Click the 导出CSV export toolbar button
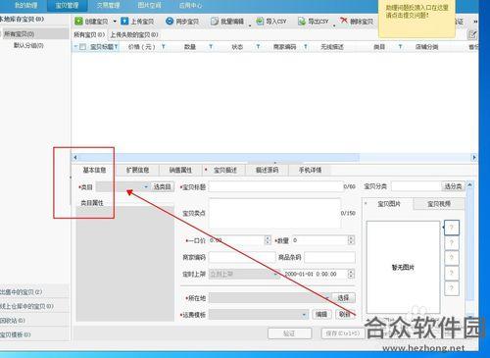The image size is (490, 358). tap(314, 22)
